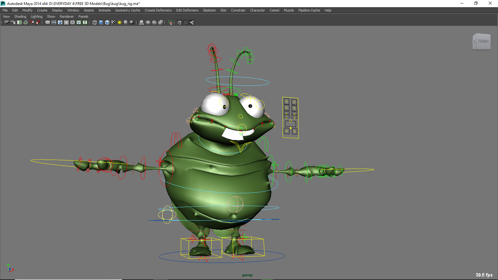Click the persp viewport label
The image size is (498, 280).
click(x=247, y=275)
